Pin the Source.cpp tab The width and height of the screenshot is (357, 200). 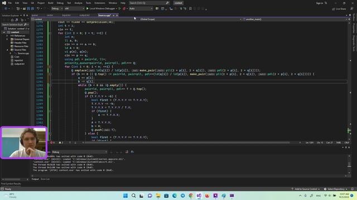[x=113, y=16]
